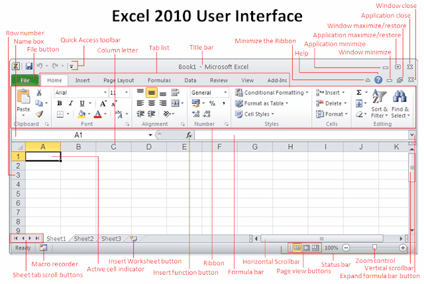The width and height of the screenshot is (424, 284).
Task: Click the Decrease Decimal icon
Action: click(x=207, y=114)
